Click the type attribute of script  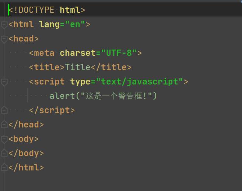(80, 82)
